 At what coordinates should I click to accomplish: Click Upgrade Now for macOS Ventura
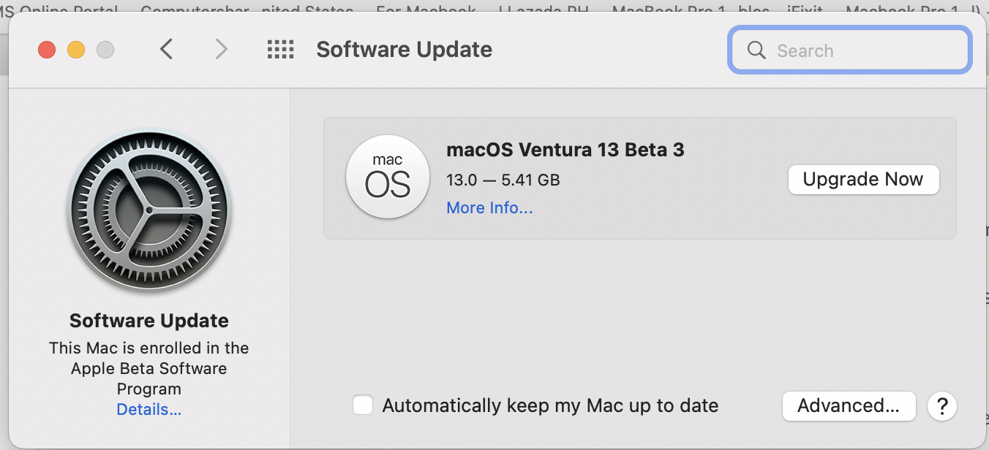(863, 180)
